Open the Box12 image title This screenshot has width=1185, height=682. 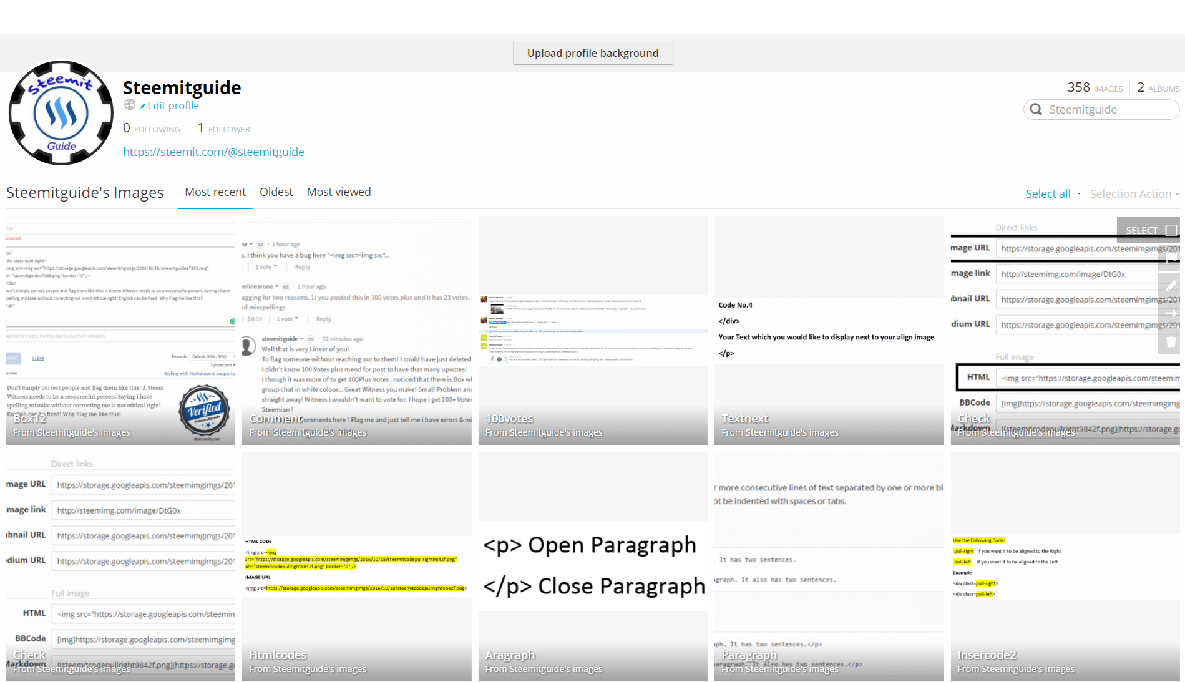point(30,419)
